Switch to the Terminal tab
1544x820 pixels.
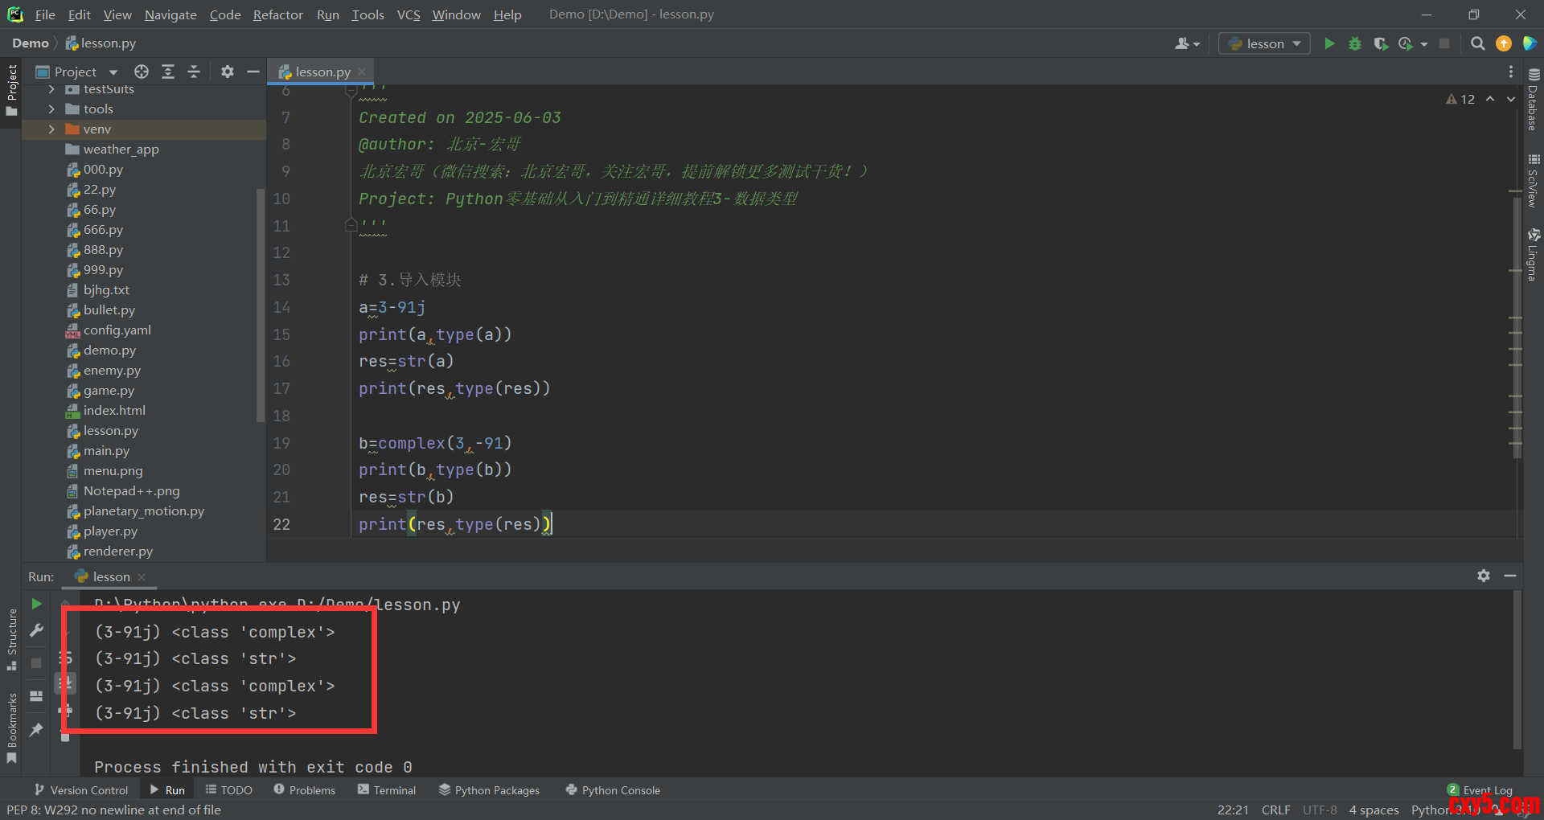coord(387,790)
